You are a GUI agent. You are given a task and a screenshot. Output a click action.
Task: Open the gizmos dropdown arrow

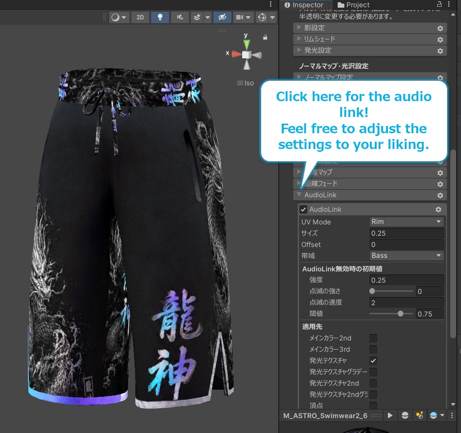tap(272, 17)
